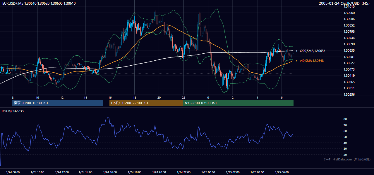Click price axis value 1.30744
The height and width of the screenshot is (175, 374).
coord(349,38)
